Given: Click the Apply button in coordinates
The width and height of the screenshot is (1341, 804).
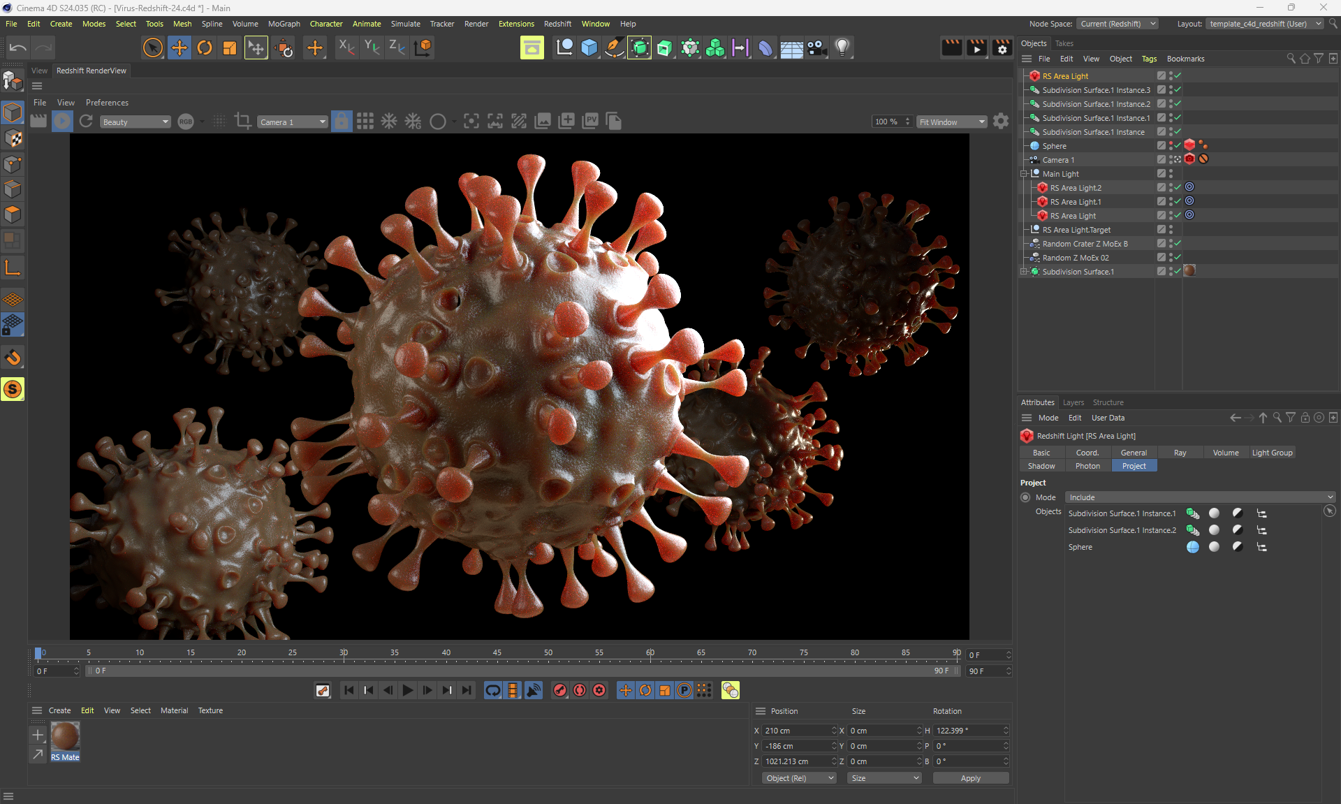Looking at the screenshot, I should tap(970, 778).
